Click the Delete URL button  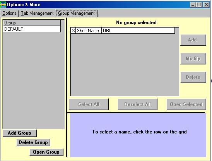coord(193,77)
